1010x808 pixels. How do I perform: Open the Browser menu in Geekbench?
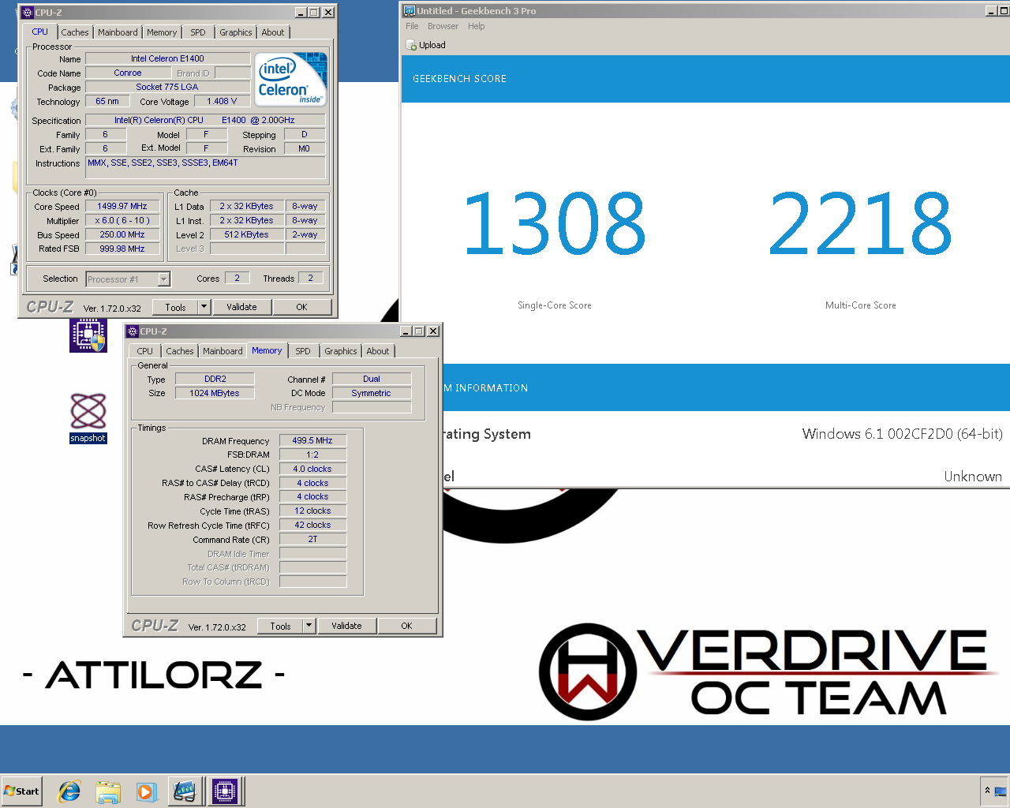[x=443, y=26]
